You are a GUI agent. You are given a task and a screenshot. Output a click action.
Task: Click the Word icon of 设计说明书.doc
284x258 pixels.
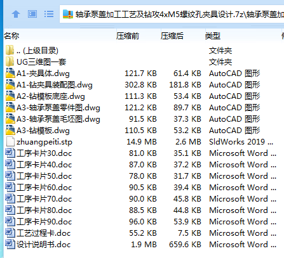[10, 244]
